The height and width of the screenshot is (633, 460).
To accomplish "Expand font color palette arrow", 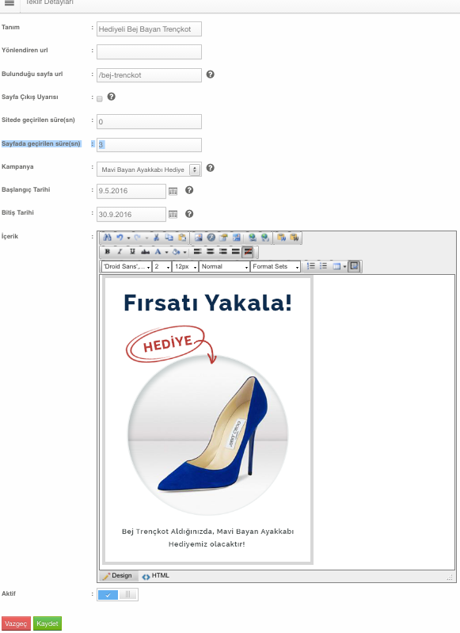I will [x=166, y=253].
